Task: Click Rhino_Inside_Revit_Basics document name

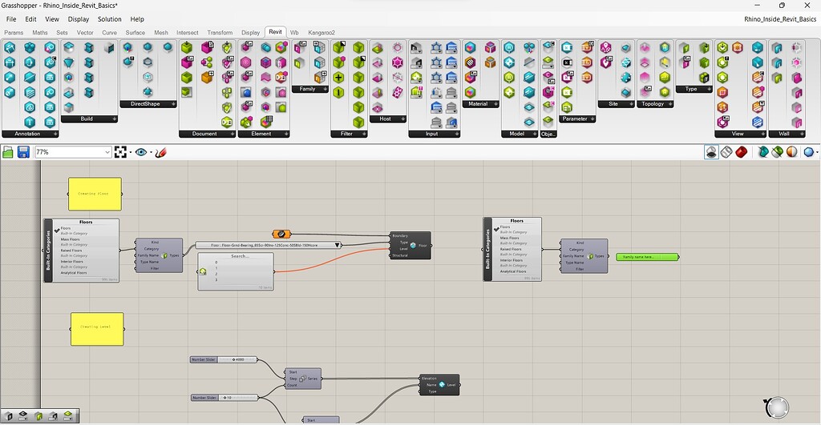Action: coord(779,19)
